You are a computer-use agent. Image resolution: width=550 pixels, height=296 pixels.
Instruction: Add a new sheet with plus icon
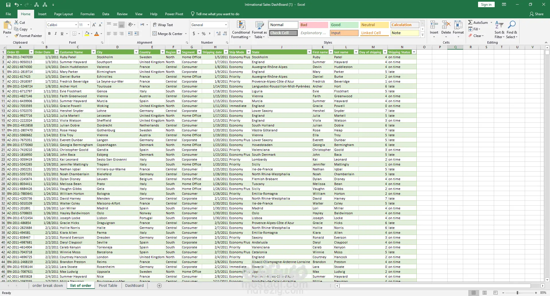(x=159, y=285)
